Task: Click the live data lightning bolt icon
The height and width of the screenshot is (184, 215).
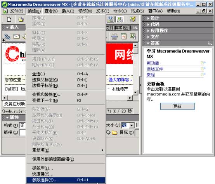Action: [x=132, y=19]
